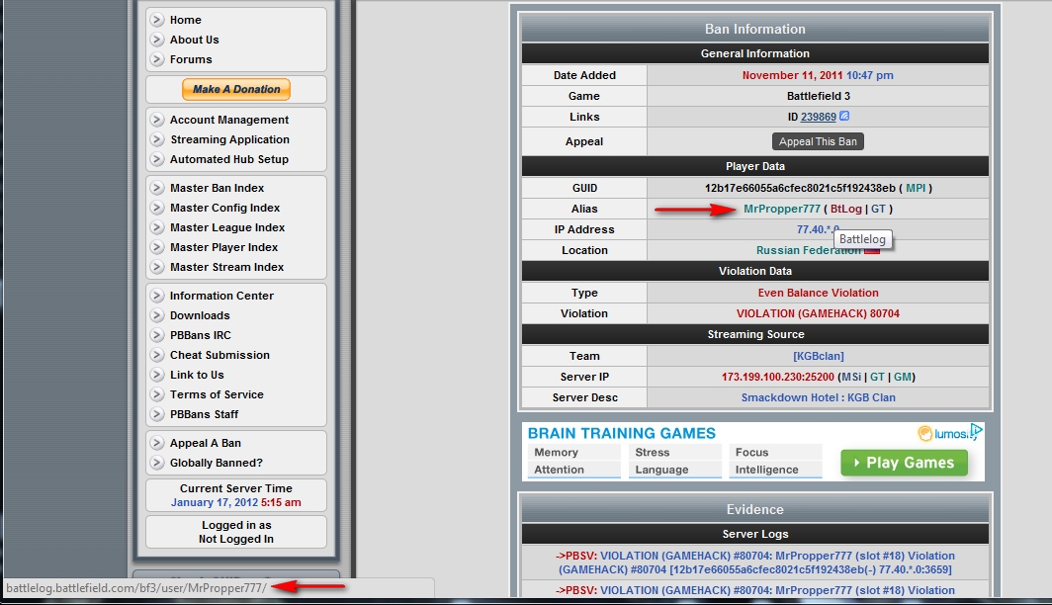Open the KGBclan team link
1052x605 pixels.
tap(818, 356)
